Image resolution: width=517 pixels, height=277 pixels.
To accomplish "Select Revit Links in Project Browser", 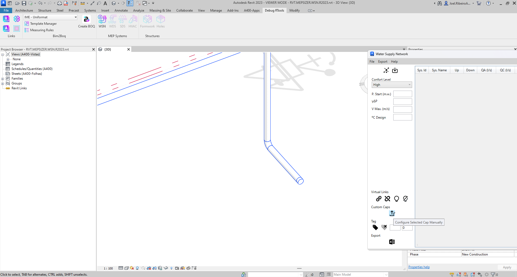I will coord(19,88).
